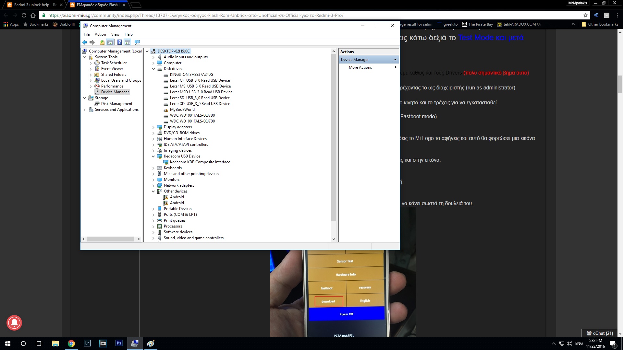Open More Actions submenu

pos(360,67)
